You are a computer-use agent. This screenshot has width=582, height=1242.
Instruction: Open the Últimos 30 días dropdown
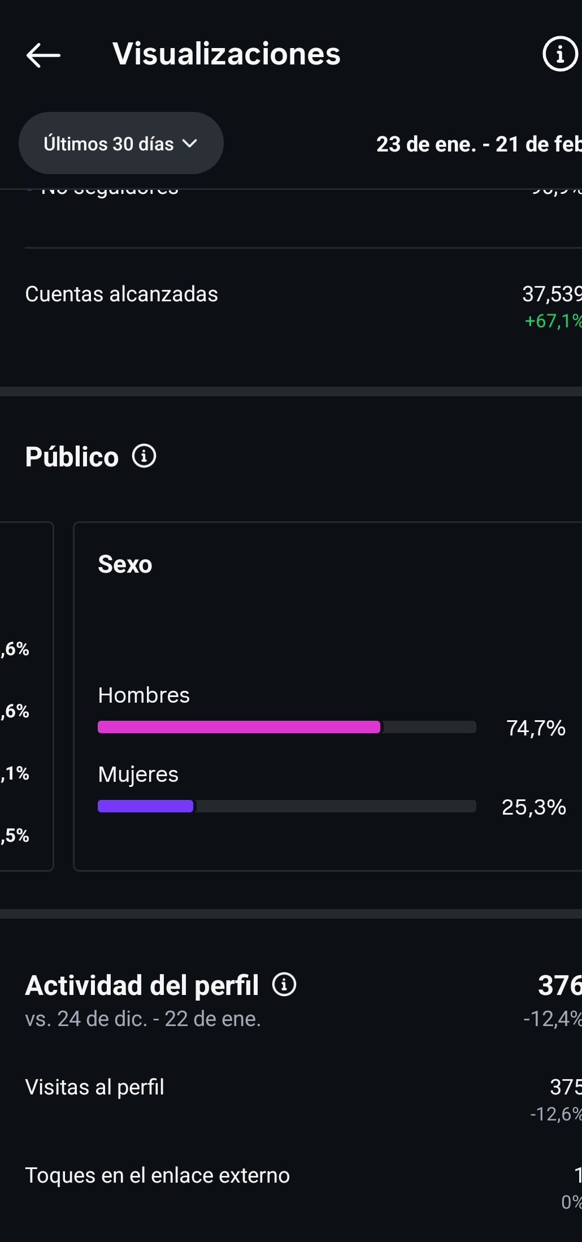109,144
